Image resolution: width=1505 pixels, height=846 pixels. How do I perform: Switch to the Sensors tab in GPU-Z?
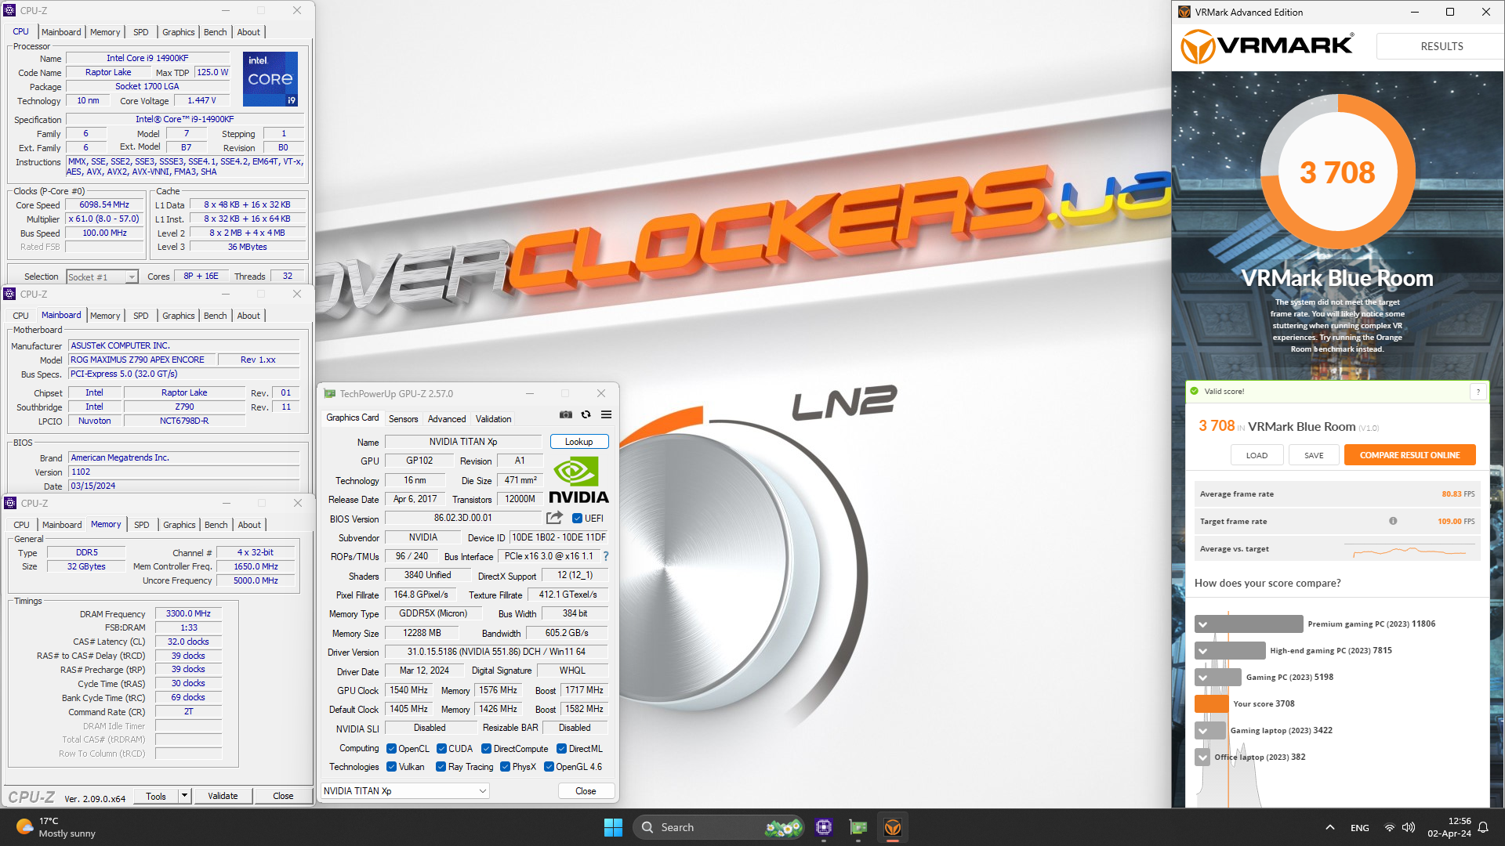[404, 419]
